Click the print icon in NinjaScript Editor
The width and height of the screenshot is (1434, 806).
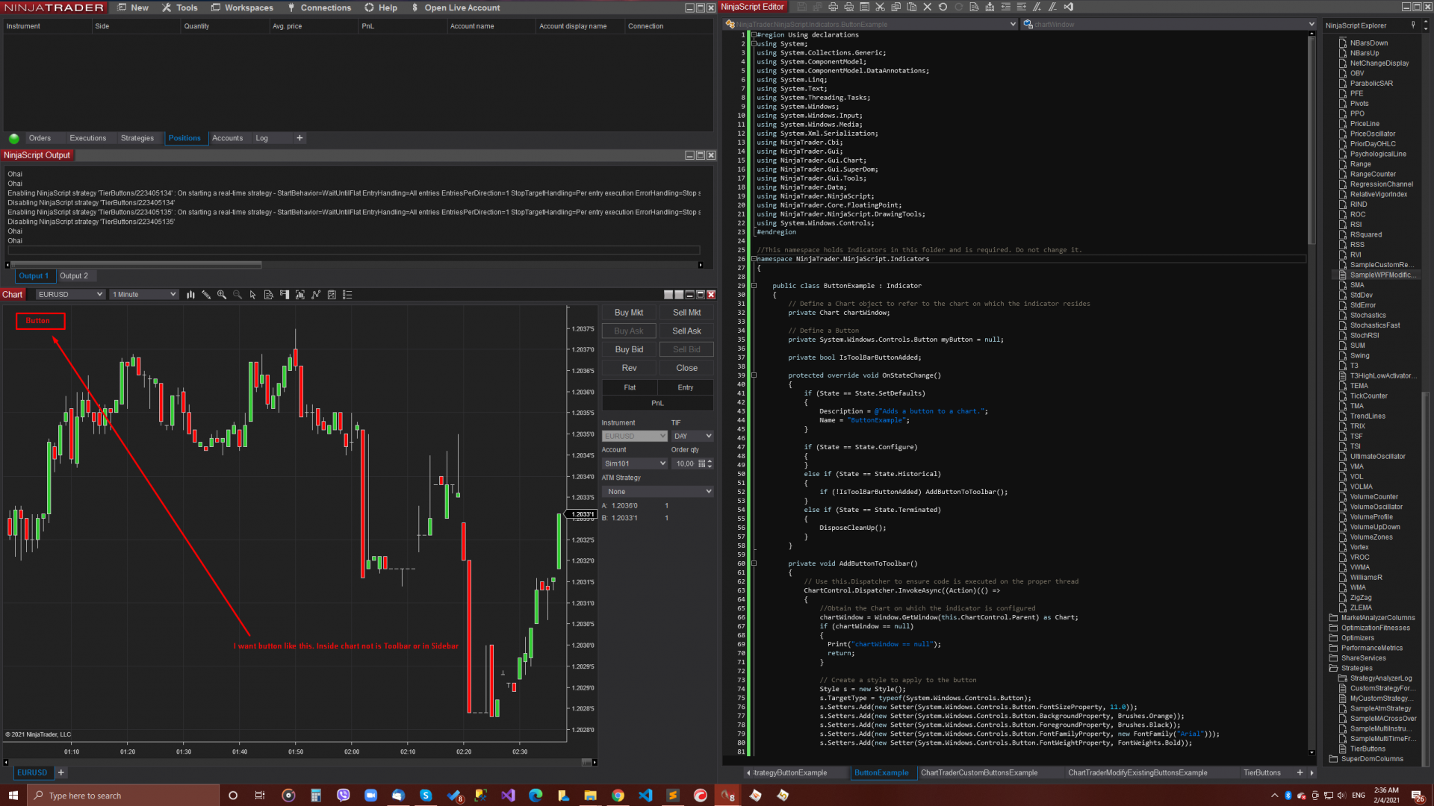(833, 7)
